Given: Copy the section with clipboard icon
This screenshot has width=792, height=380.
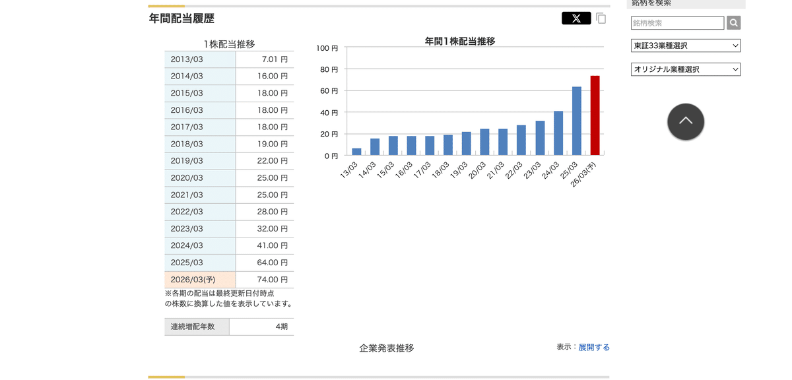Looking at the screenshot, I should pos(601,18).
